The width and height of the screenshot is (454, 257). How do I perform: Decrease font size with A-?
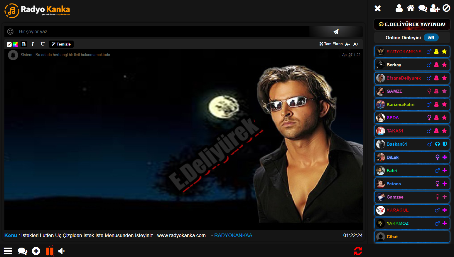pyautogui.click(x=347, y=44)
